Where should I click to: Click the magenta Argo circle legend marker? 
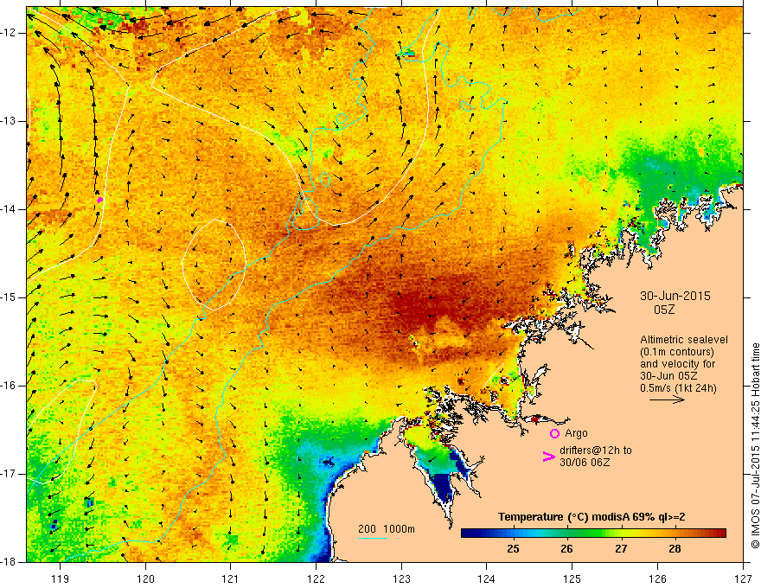point(554,433)
